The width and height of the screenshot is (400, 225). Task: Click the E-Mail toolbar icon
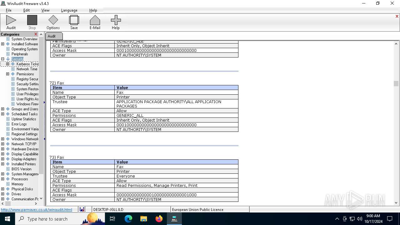(95, 22)
